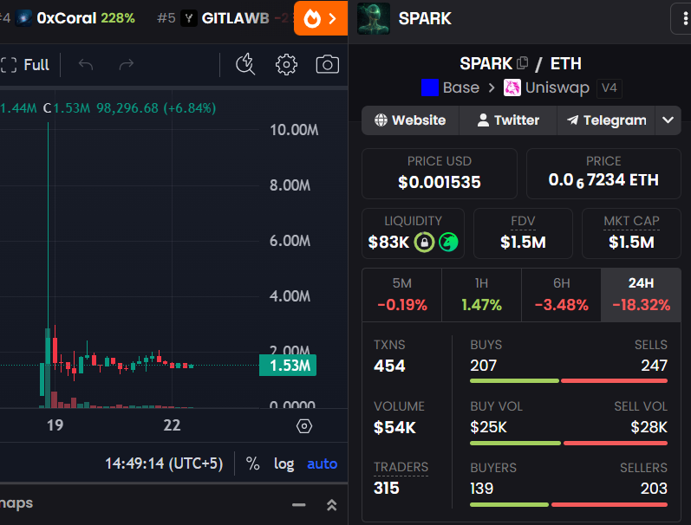Toggle auto scale on chart
This screenshot has width=691, height=525.
point(323,463)
